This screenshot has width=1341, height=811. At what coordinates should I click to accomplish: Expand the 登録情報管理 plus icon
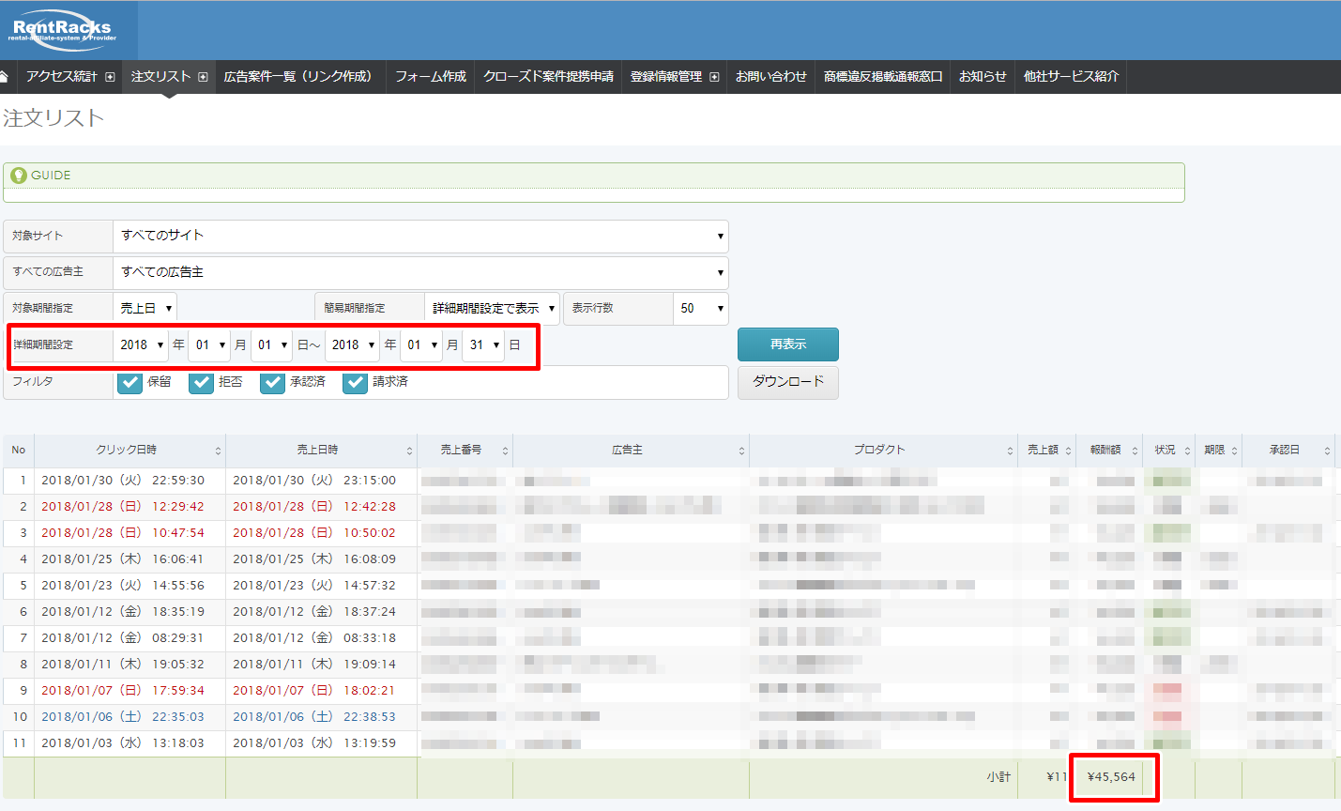point(714,77)
